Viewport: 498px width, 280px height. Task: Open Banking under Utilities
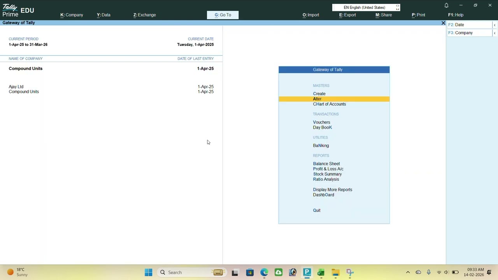[x=321, y=145]
